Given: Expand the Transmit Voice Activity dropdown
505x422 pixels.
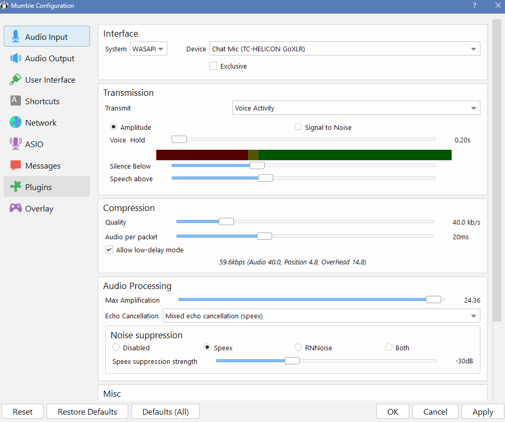Looking at the screenshot, I should pyautogui.click(x=356, y=108).
